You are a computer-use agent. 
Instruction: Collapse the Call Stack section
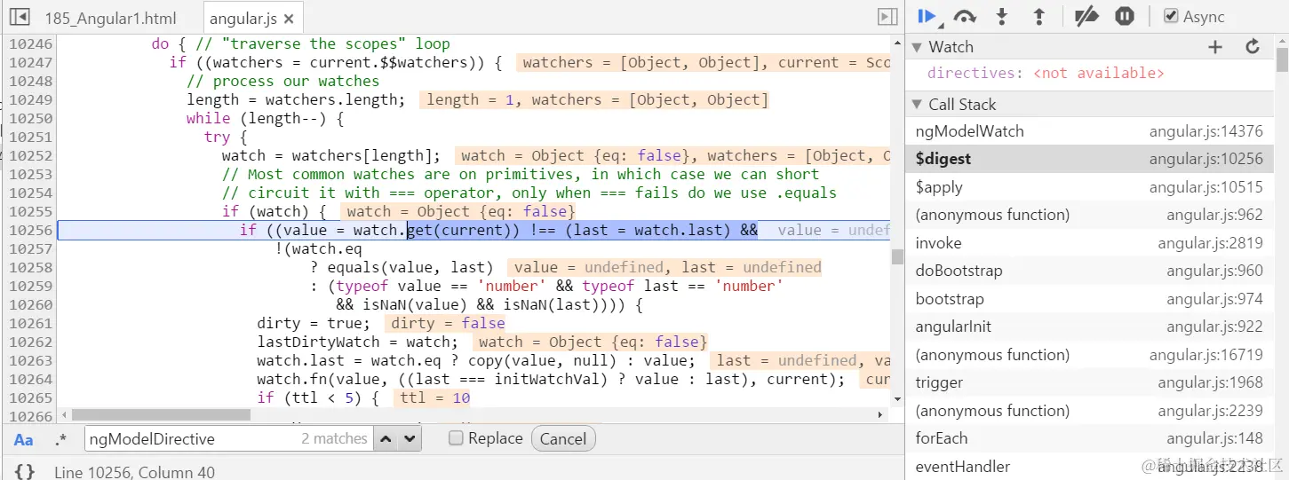917,105
